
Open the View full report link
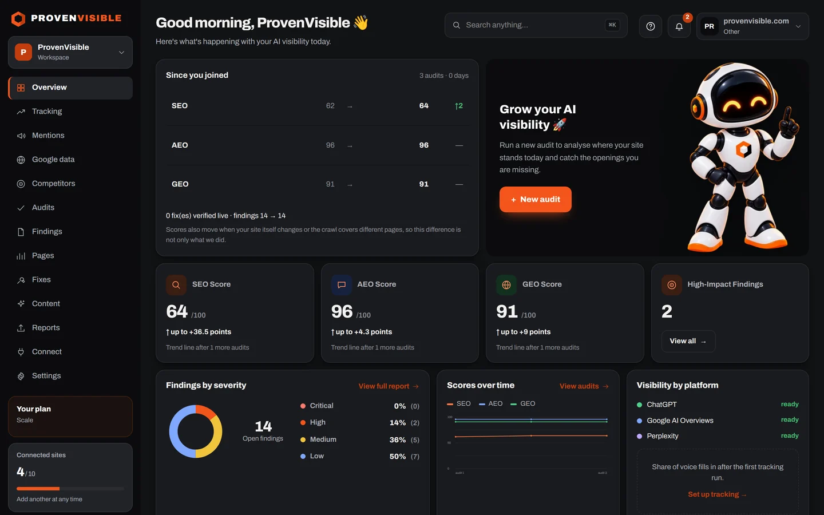pyautogui.click(x=389, y=386)
